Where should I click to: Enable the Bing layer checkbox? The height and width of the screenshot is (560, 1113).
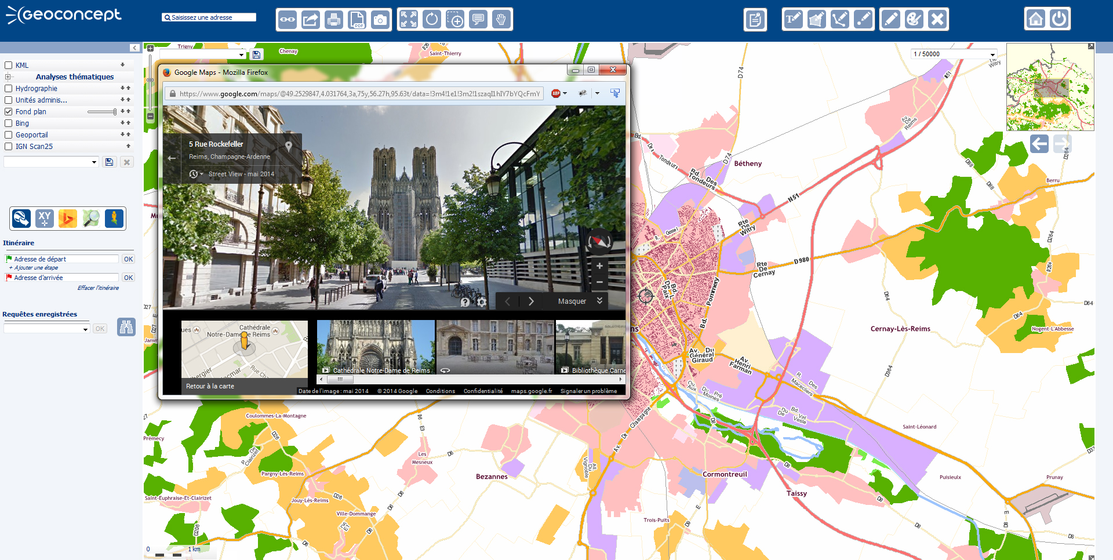coord(9,123)
